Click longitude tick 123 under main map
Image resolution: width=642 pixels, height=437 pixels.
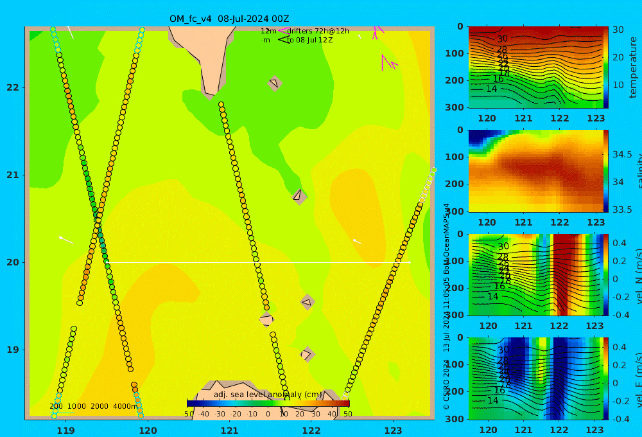tap(393, 431)
